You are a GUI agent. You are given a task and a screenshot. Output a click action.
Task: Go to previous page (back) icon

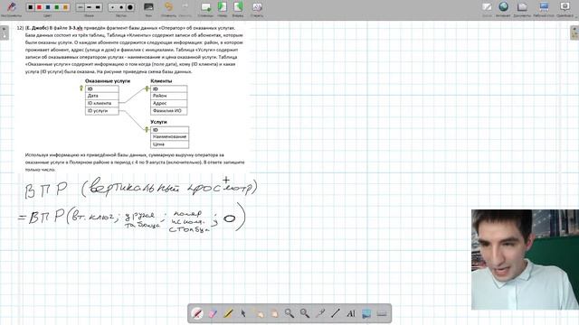coord(223,6)
